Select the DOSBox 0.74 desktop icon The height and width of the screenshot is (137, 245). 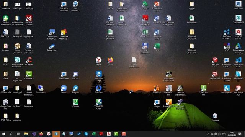pos(6,89)
